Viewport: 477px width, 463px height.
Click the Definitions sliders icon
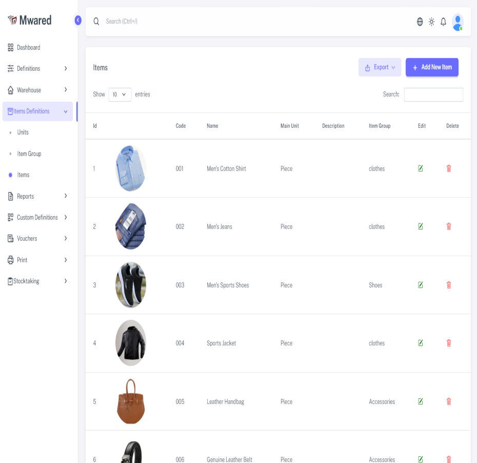pyautogui.click(x=11, y=68)
